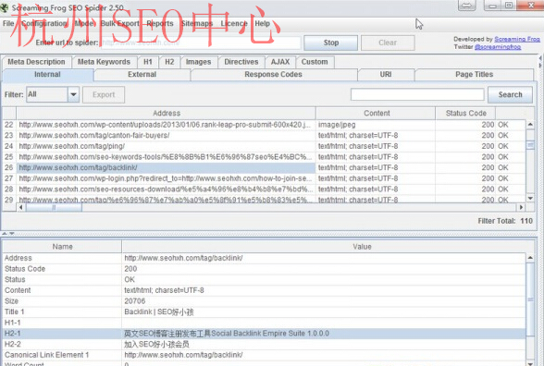The width and height of the screenshot is (544, 366).
Task: Switch to the Meta Description tab
Action: point(36,62)
